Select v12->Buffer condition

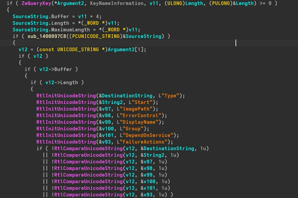point(56,69)
